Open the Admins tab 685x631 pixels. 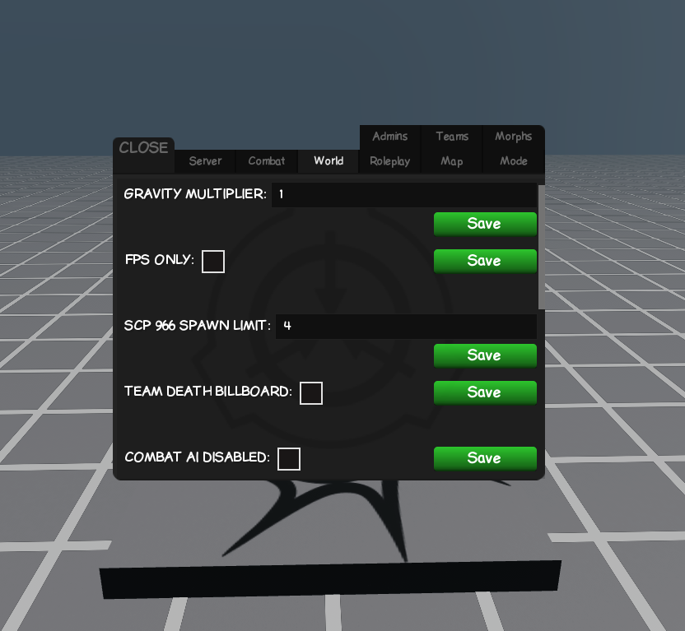pos(389,137)
